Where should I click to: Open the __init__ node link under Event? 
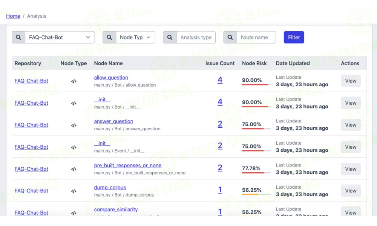pyautogui.click(x=102, y=144)
